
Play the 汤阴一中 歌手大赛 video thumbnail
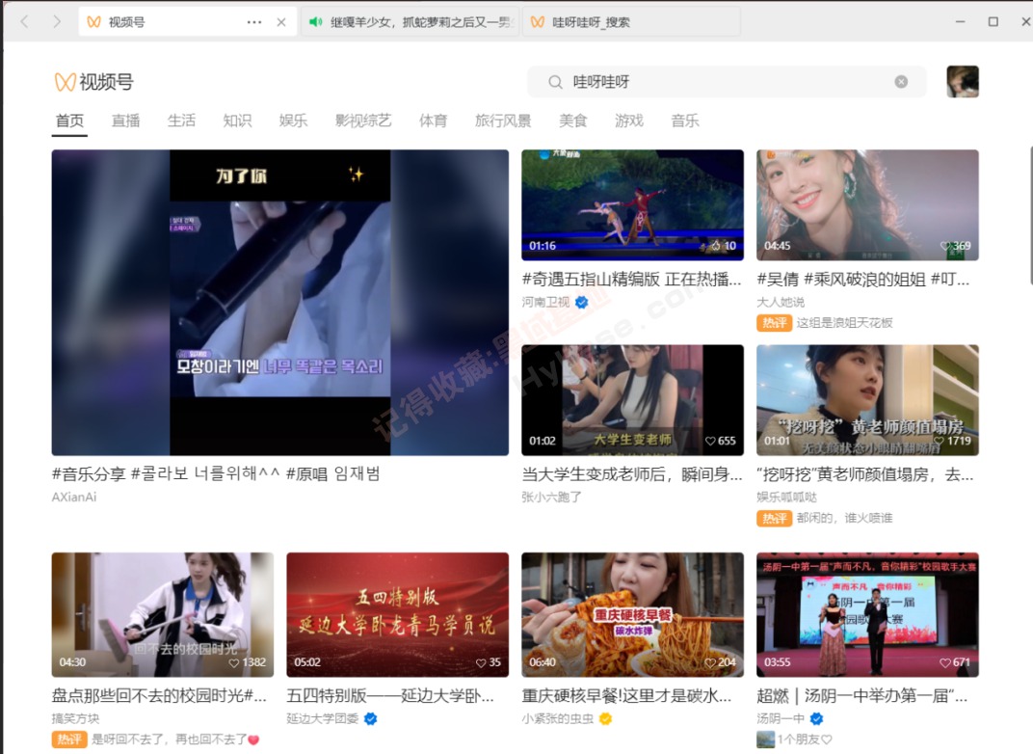pos(867,614)
